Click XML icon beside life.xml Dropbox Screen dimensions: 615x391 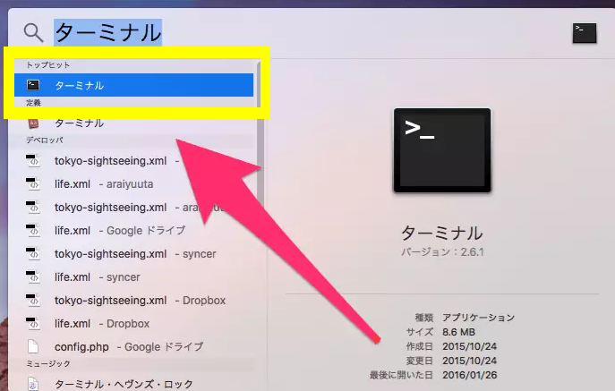click(x=33, y=323)
